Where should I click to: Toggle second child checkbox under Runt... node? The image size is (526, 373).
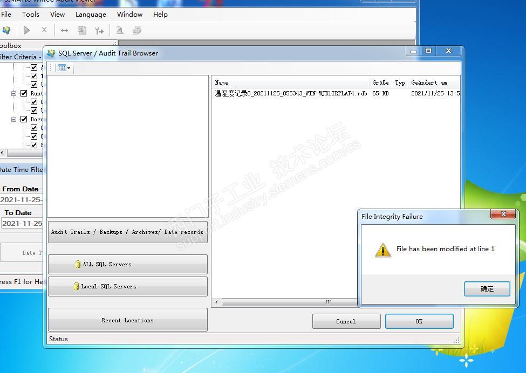coord(34,110)
